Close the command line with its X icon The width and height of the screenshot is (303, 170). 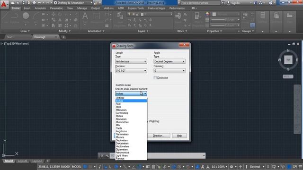click(102, 155)
